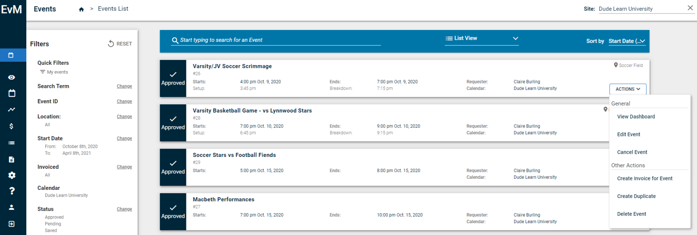
Task: Toggle the My events quick filter
Action: coord(54,72)
